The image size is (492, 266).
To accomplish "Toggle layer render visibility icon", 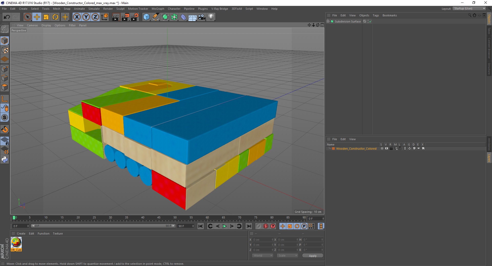I will tap(391, 148).
